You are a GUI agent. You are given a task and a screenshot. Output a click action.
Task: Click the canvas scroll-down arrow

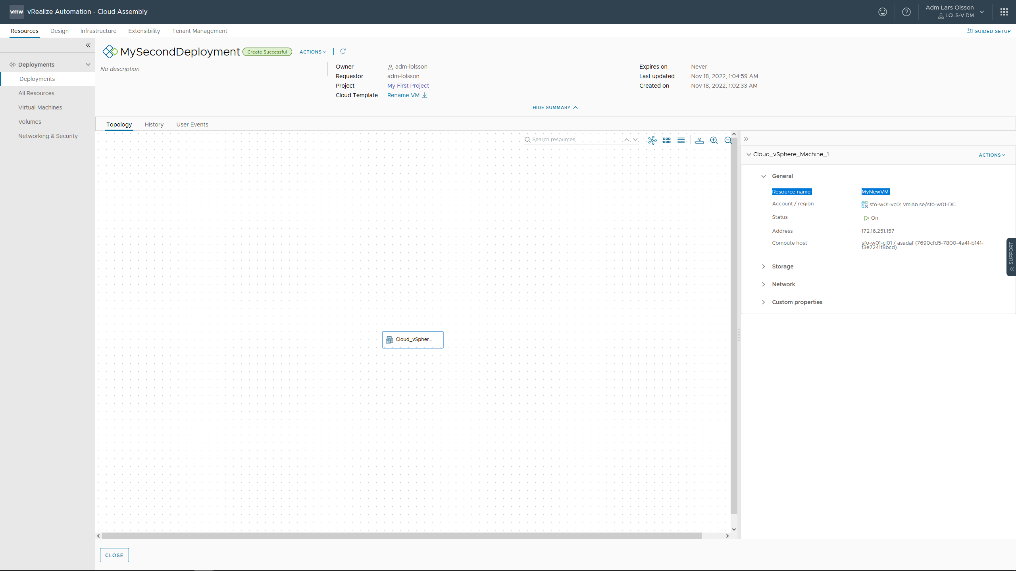734,529
